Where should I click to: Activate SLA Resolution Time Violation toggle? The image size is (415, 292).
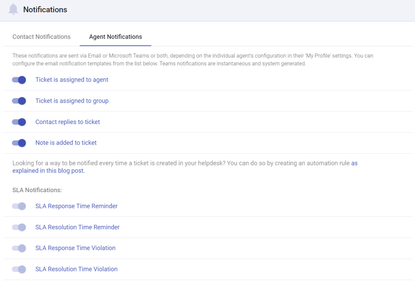[x=19, y=269]
